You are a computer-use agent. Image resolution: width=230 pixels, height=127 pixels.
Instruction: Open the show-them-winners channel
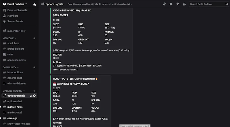(19, 124)
